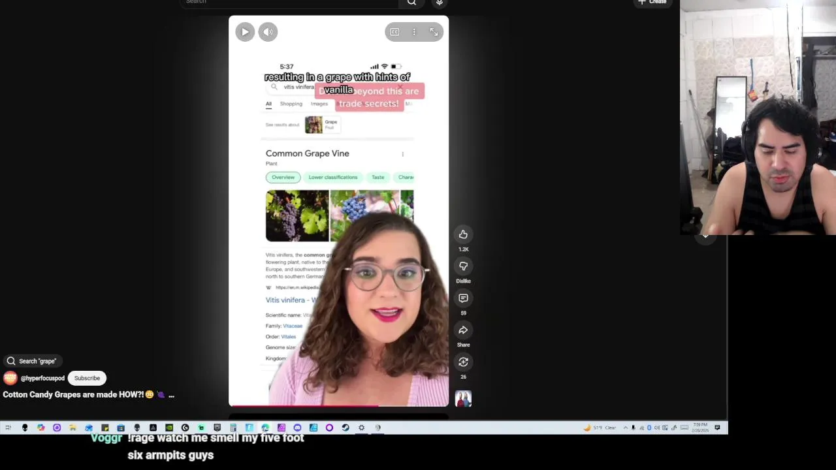Open the volume speaker tray icon
The image size is (836, 470).
pyautogui.click(x=657, y=428)
